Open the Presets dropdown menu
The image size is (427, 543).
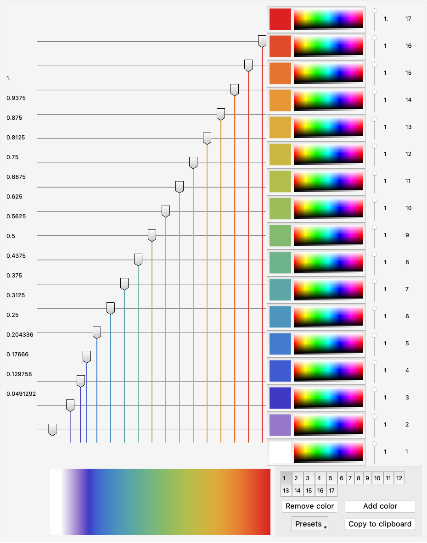[310, 524]
